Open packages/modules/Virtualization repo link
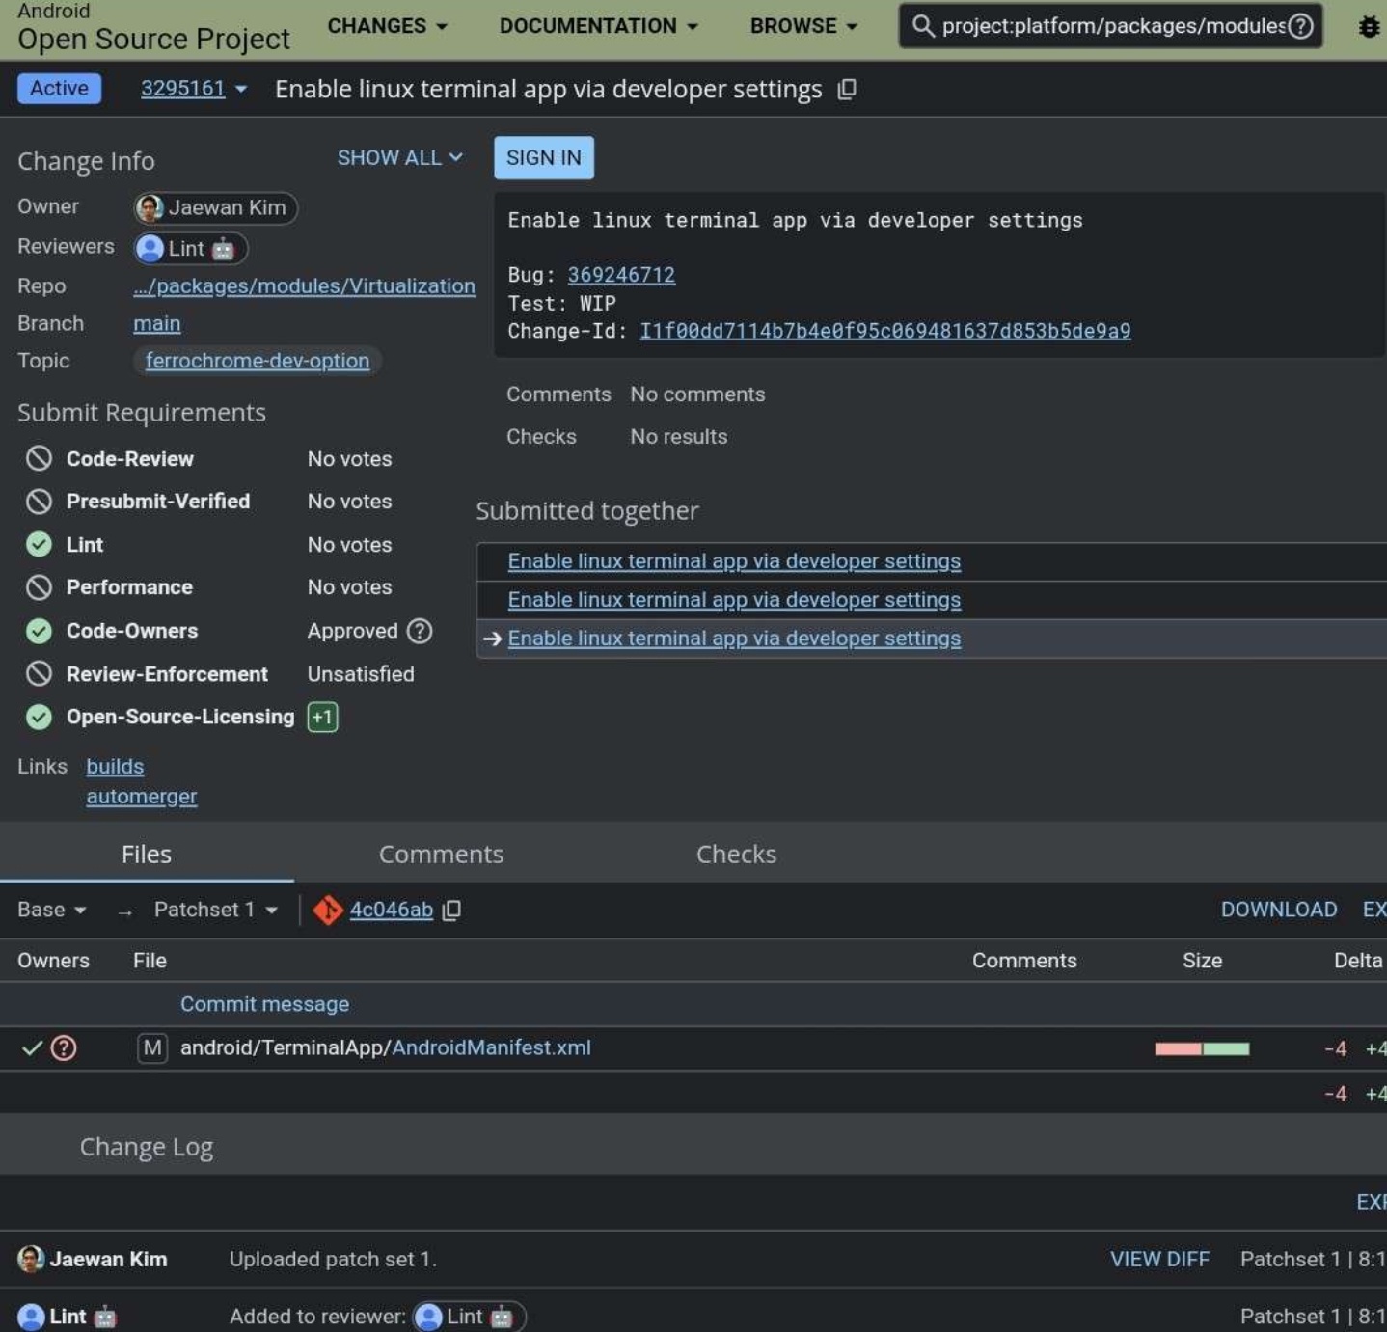 pos(304,286)
